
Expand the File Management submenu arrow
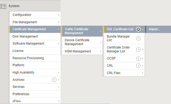click(x=59, y=22)
